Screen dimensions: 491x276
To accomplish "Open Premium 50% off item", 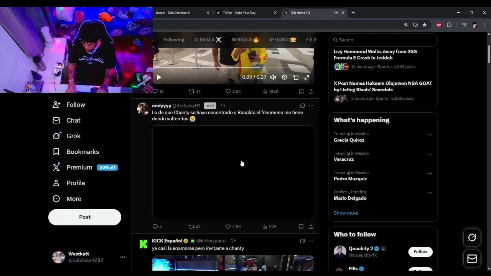I will click(85, 168).
